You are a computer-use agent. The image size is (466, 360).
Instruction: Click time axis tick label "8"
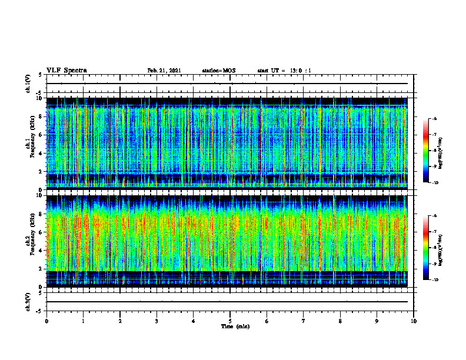pyautogui.click(x=340, y=321)
